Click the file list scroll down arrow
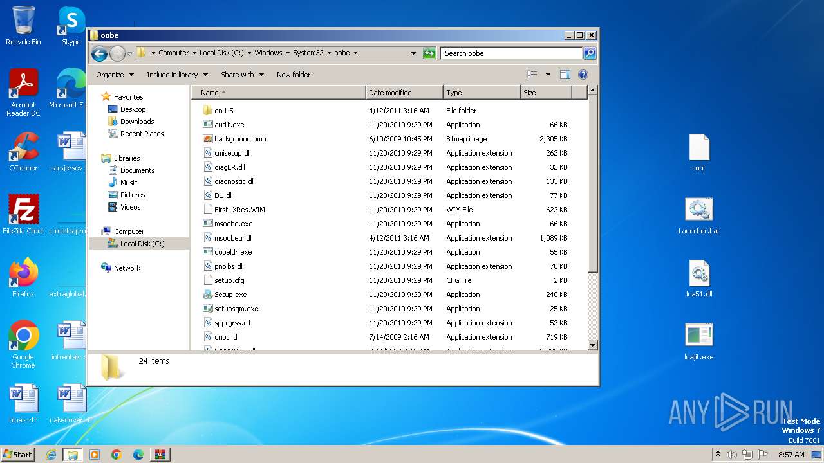 coord(593,345)
